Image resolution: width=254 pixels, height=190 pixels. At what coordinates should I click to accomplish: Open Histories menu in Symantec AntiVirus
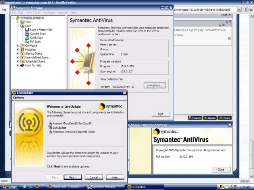click(x=63, y=13)
